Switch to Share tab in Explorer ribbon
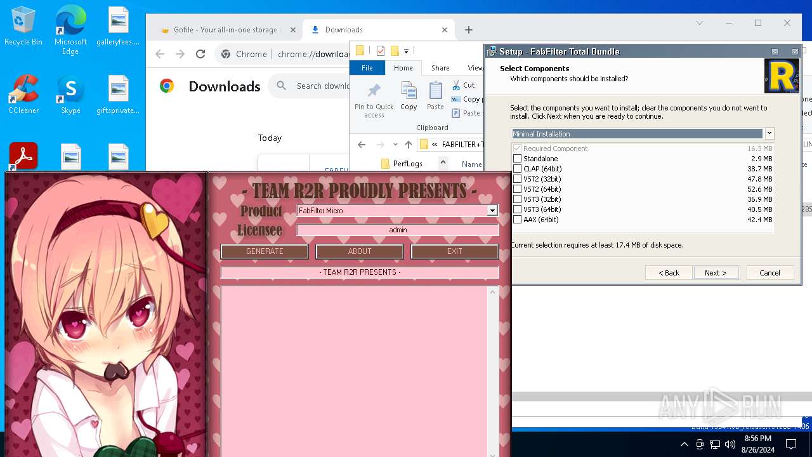 point(440,68)
